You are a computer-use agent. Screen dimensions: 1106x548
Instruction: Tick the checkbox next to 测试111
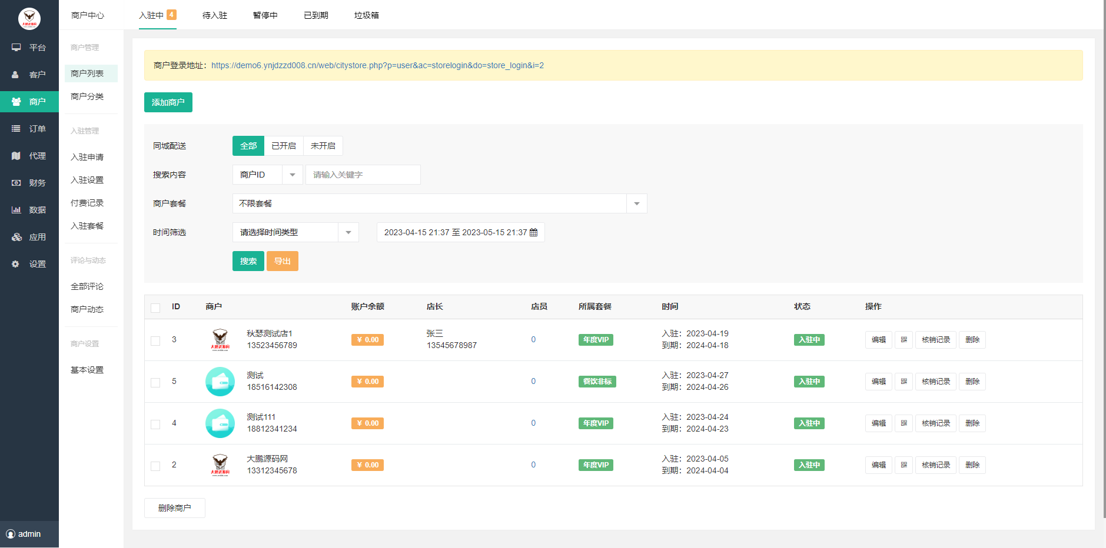coord(155,423)
